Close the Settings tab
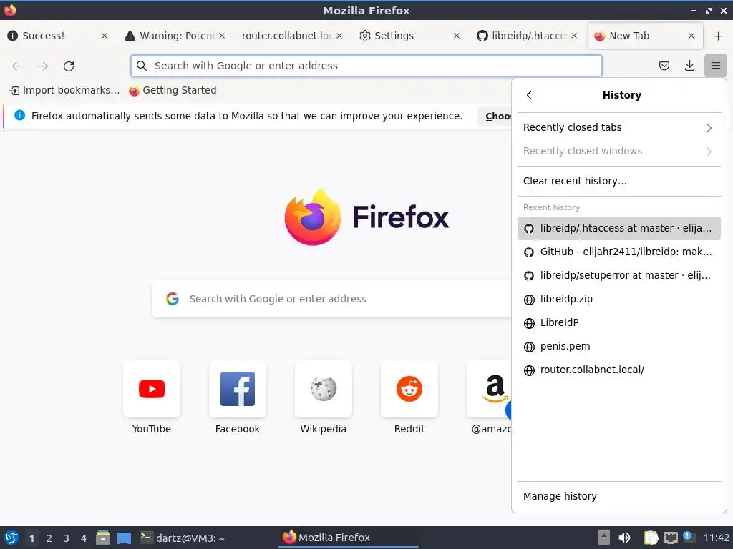The height and width of the screenshot is (549, 733). [457, 36]
